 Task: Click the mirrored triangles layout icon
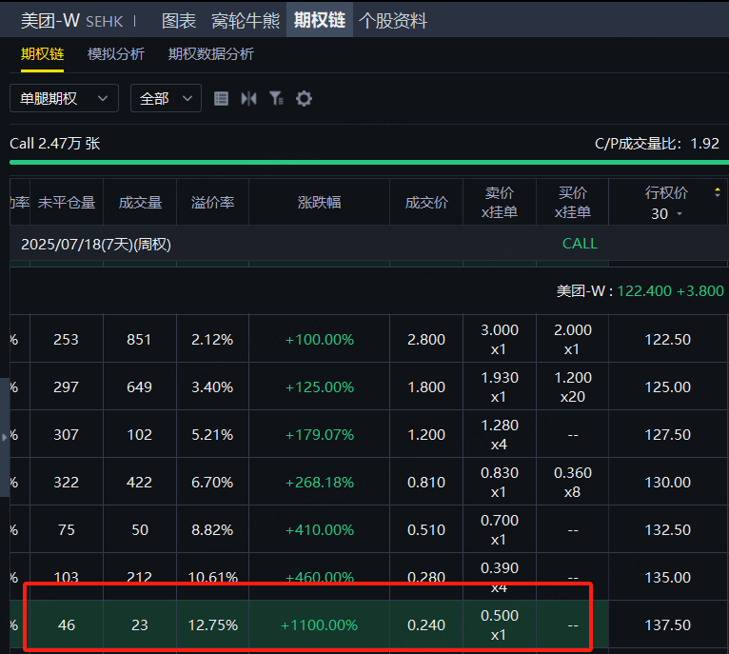coord(249,98)
